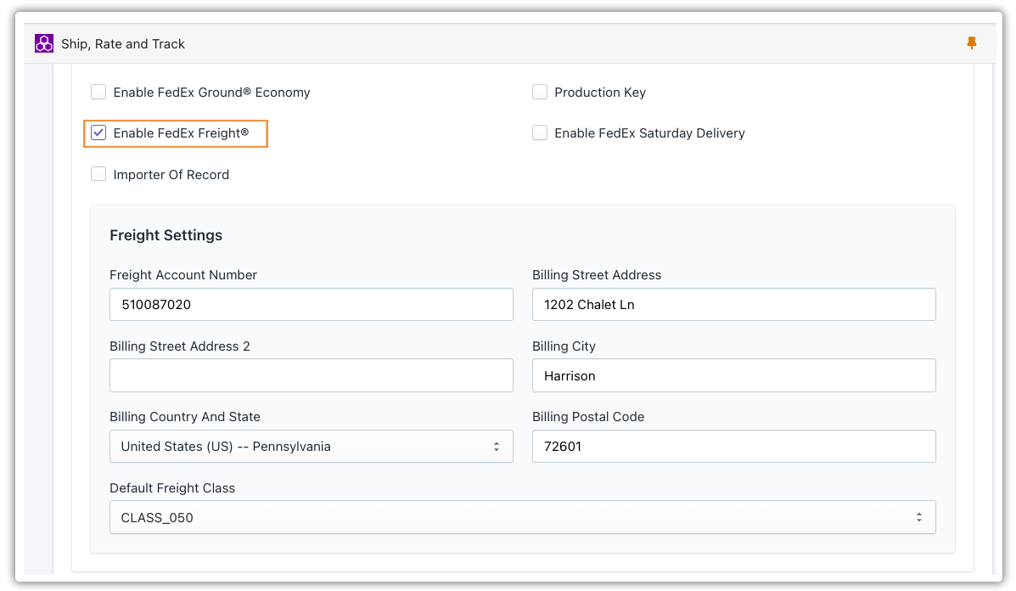Viewport: 1016px width, 591px height.
Task: Click the Freight Account Number label
Action: point(183,275)
